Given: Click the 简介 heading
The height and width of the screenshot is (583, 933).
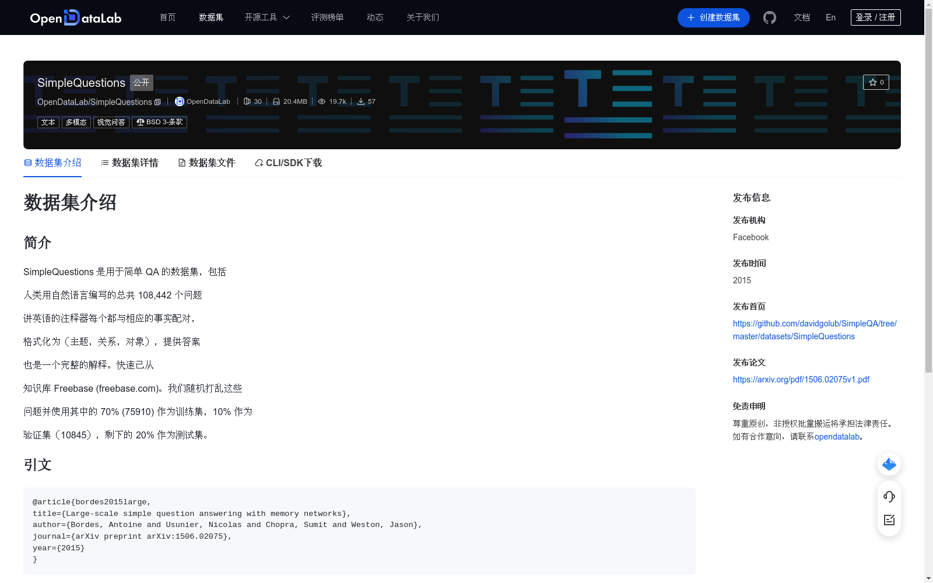Looking at the screenshot, I should click(37, 243).
